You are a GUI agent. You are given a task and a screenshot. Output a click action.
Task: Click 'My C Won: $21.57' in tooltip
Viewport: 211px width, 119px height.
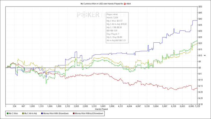115,21
